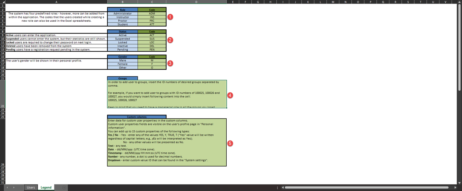Click the red circle marker 2
Image resolution: width=462 pixels, height=191 pixels.
point(170,40)
